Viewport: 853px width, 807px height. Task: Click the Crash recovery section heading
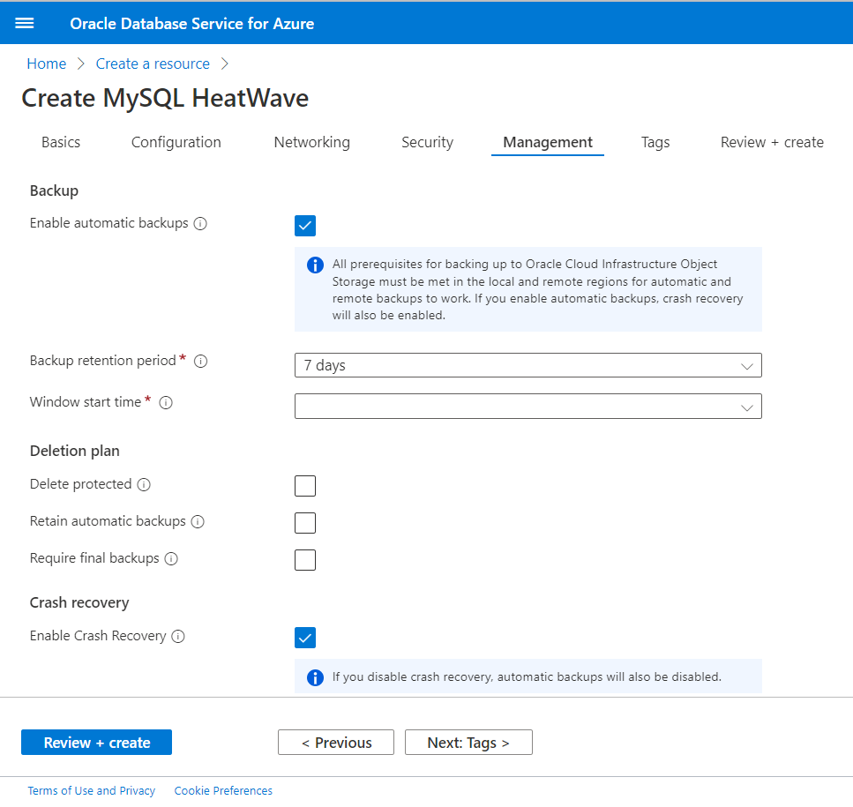tap(79, 602)
